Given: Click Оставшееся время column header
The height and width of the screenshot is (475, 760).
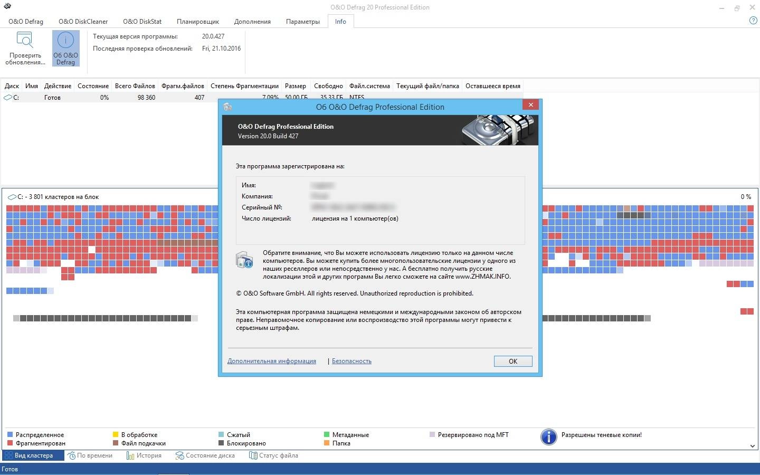Looking at the screenshot, I should coord(493,86).
